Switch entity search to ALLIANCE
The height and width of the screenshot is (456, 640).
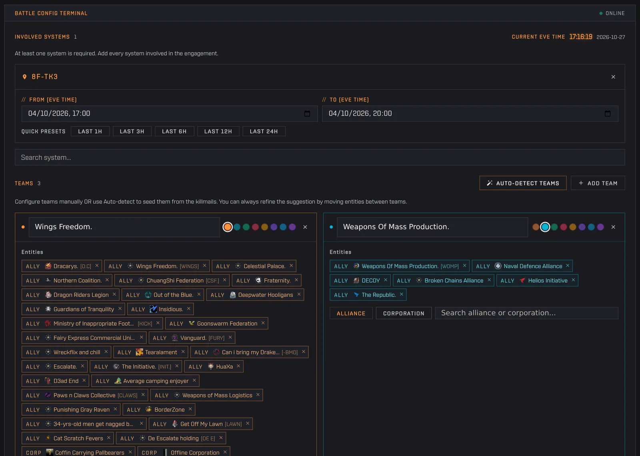pyautogui.click(x=351, y=313)
